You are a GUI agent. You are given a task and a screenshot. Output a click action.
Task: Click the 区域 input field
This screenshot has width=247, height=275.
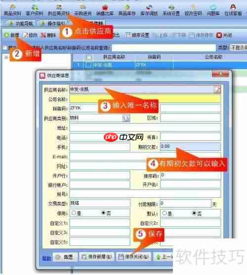click(x=191, y=118)
